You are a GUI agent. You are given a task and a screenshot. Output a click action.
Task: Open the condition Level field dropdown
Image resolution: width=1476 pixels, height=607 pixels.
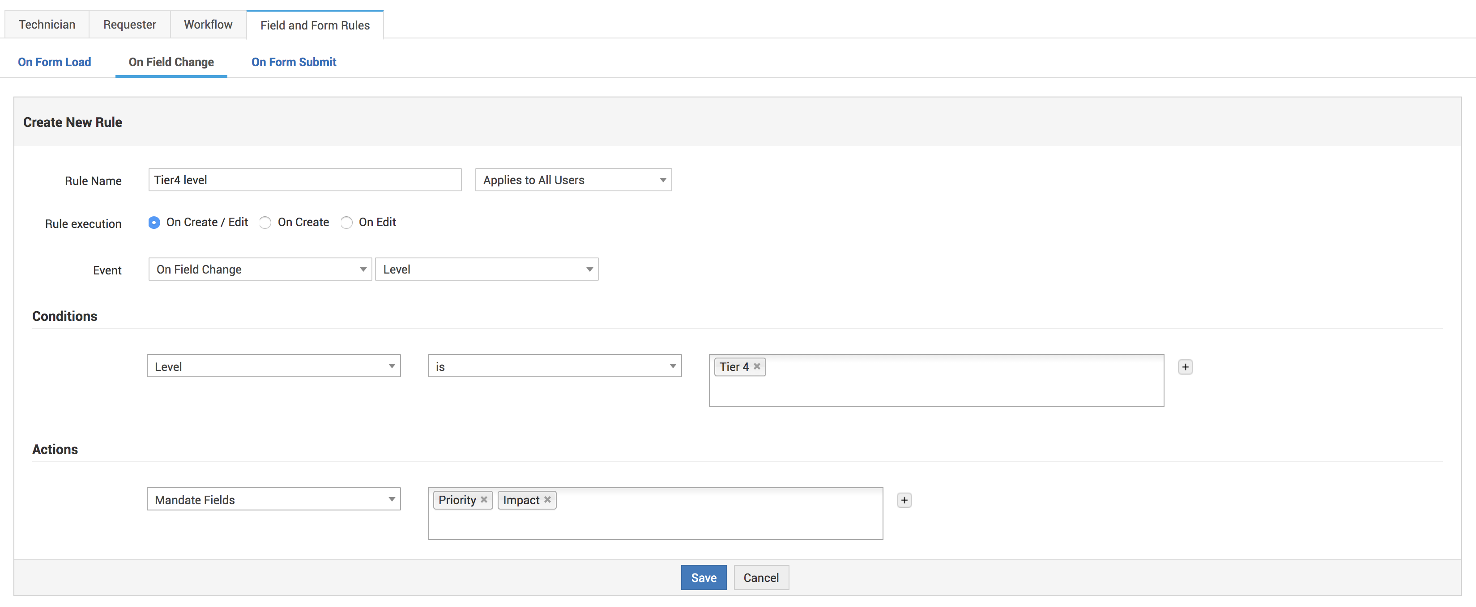pyautogui.click(x=273, y=366)
